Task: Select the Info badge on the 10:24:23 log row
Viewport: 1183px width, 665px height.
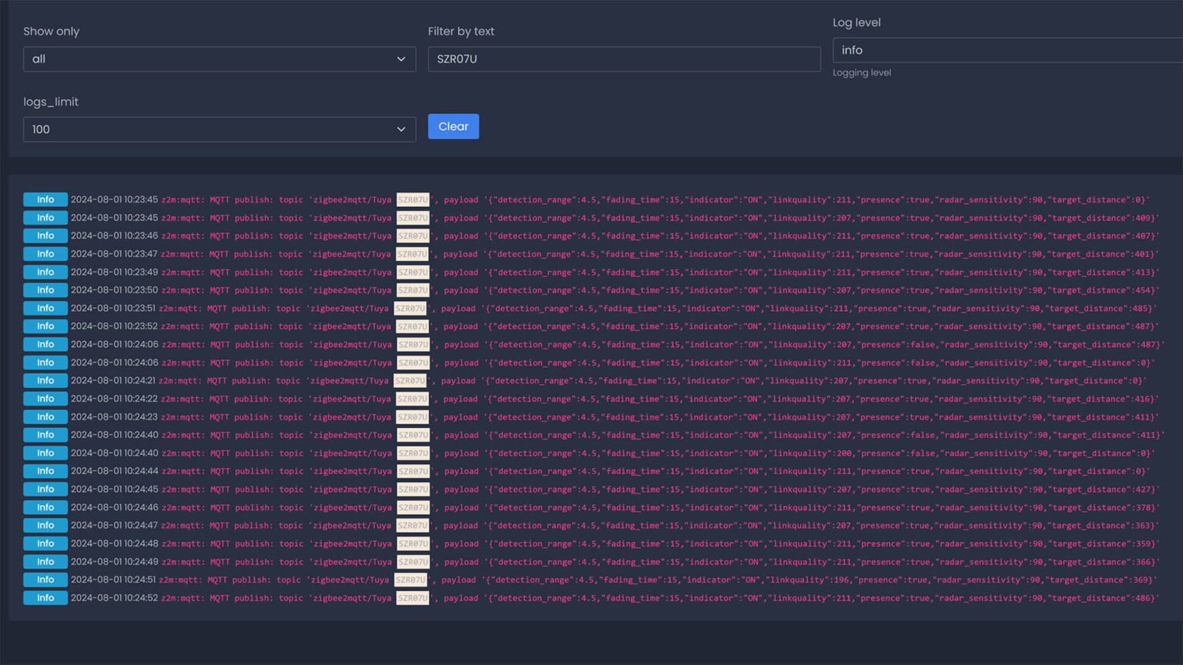Action: (x=45, y=417)
